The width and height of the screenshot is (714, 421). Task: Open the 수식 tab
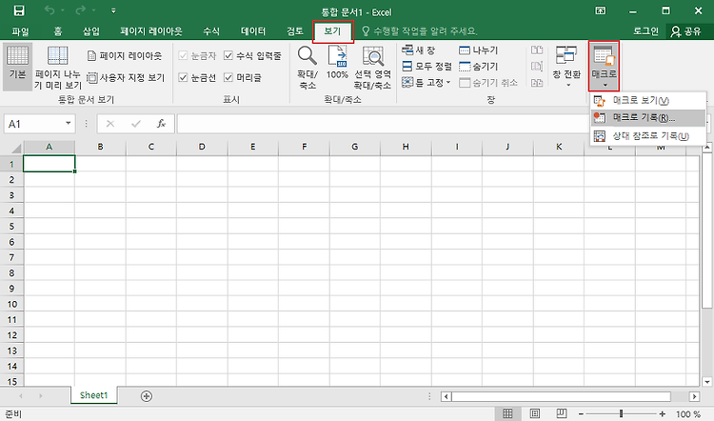[210, 31]
